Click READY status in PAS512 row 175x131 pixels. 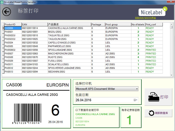pyautogui.click(x=154, y=68)
